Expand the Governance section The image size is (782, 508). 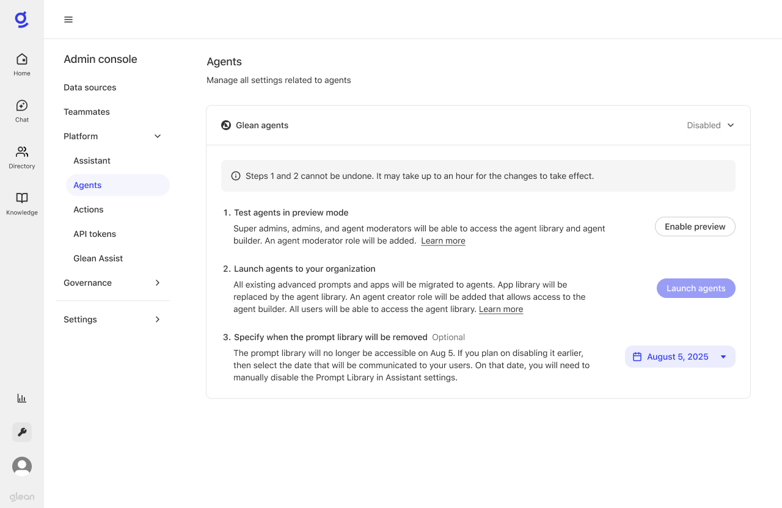[158, 283]
